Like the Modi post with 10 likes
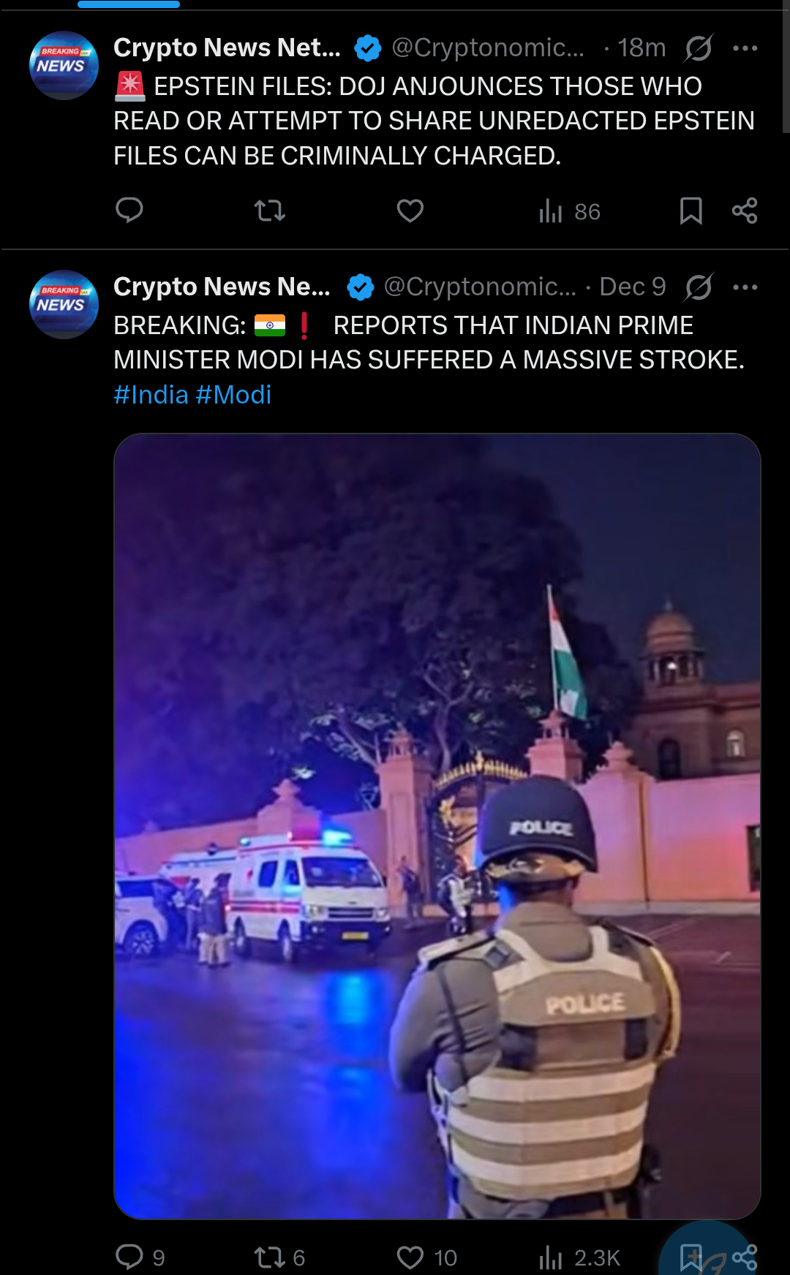The image size is (790, 1275). pos(426,1257)
